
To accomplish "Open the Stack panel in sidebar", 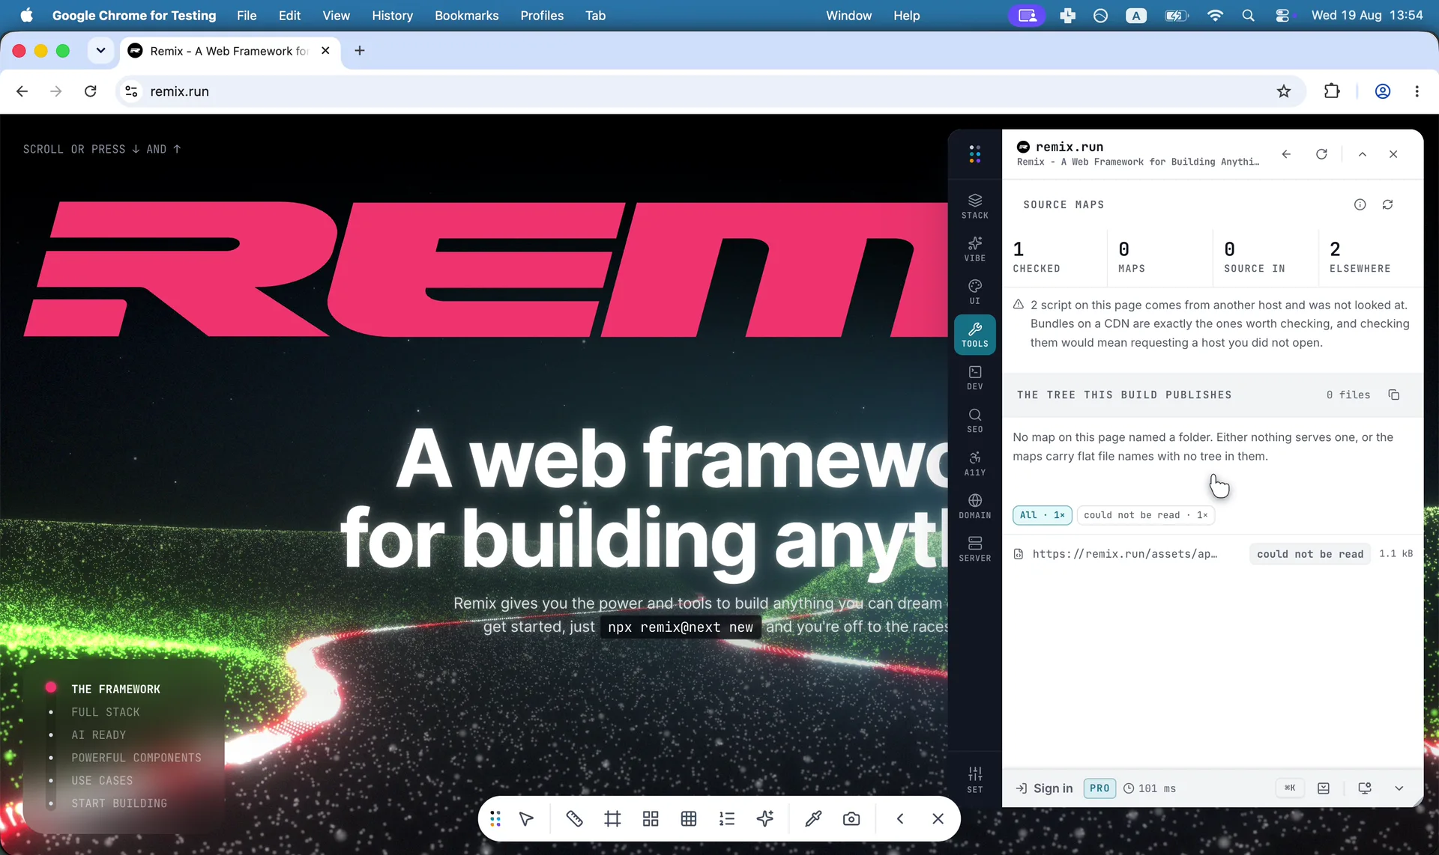I will [x=974, y=206].
